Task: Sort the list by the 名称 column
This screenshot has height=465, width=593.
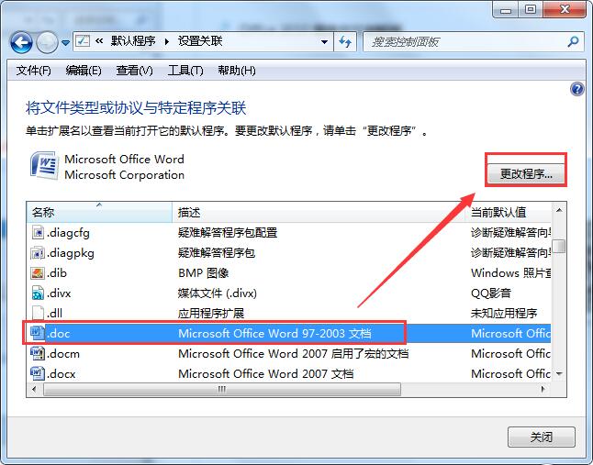Action: 99,212
